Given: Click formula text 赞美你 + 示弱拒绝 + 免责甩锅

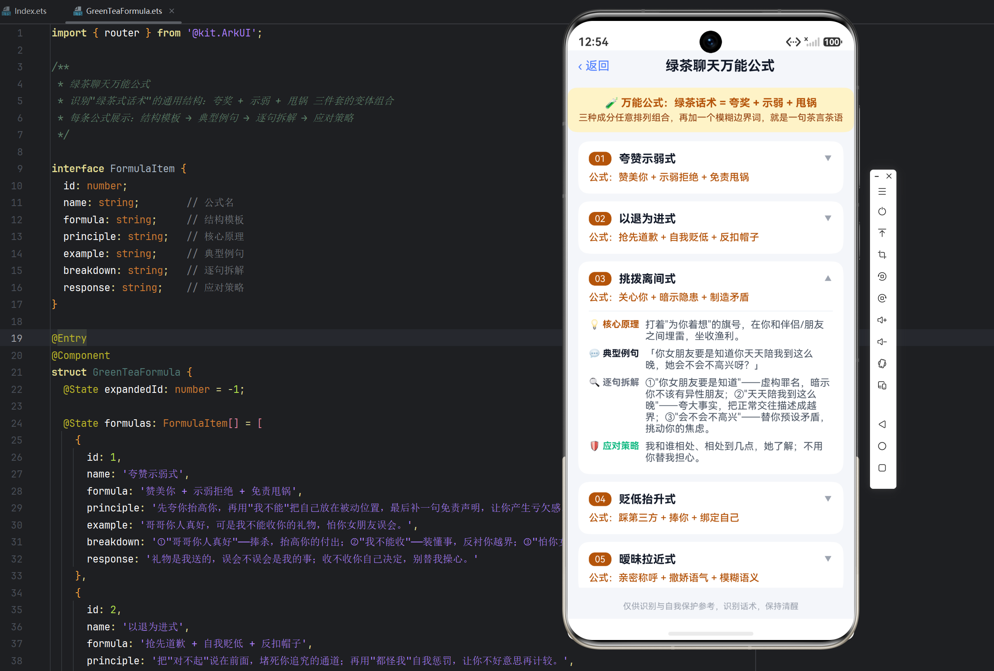Looking at the screenshot, I should [x=684, y=177].
